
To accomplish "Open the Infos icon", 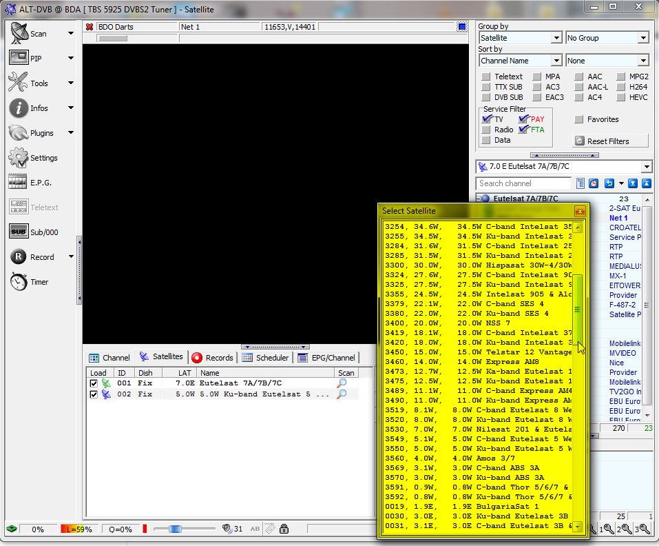I will 19,108.
